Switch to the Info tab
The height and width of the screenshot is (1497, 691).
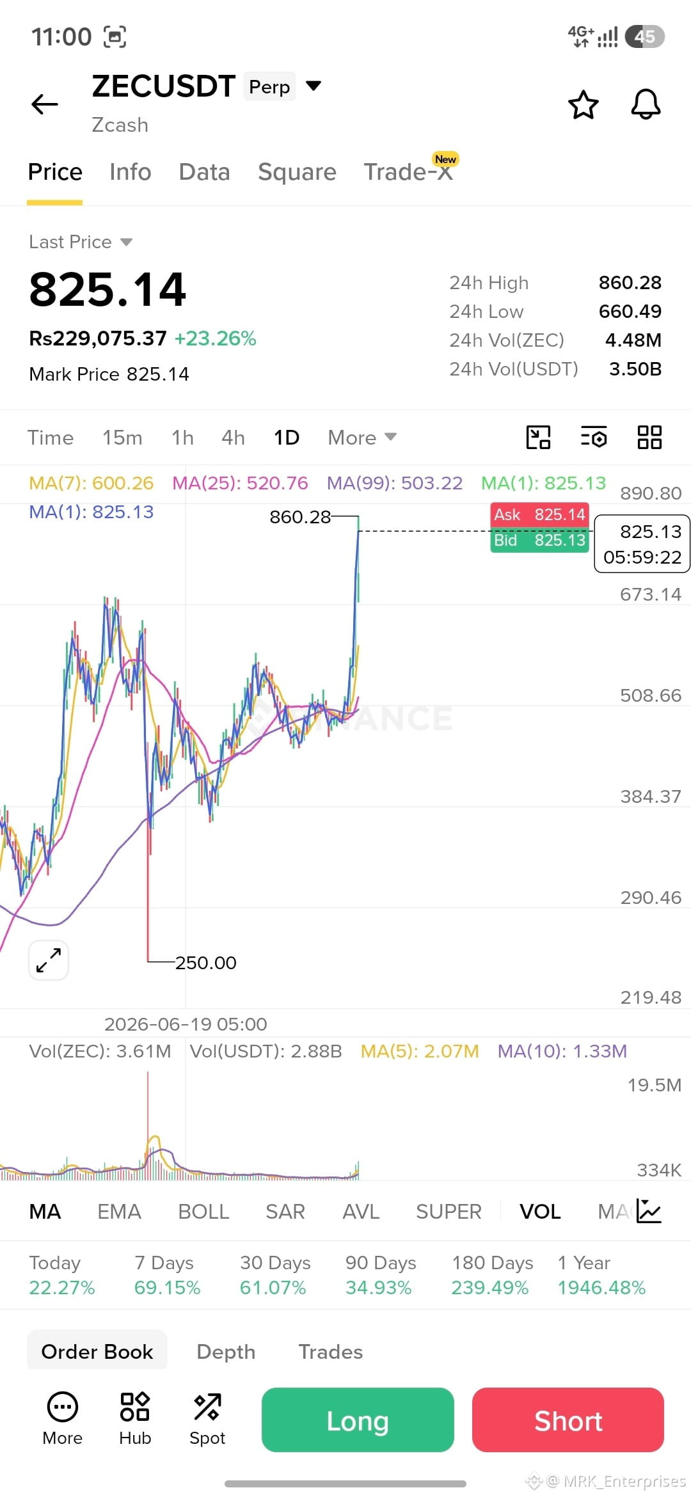click(131, 172)
